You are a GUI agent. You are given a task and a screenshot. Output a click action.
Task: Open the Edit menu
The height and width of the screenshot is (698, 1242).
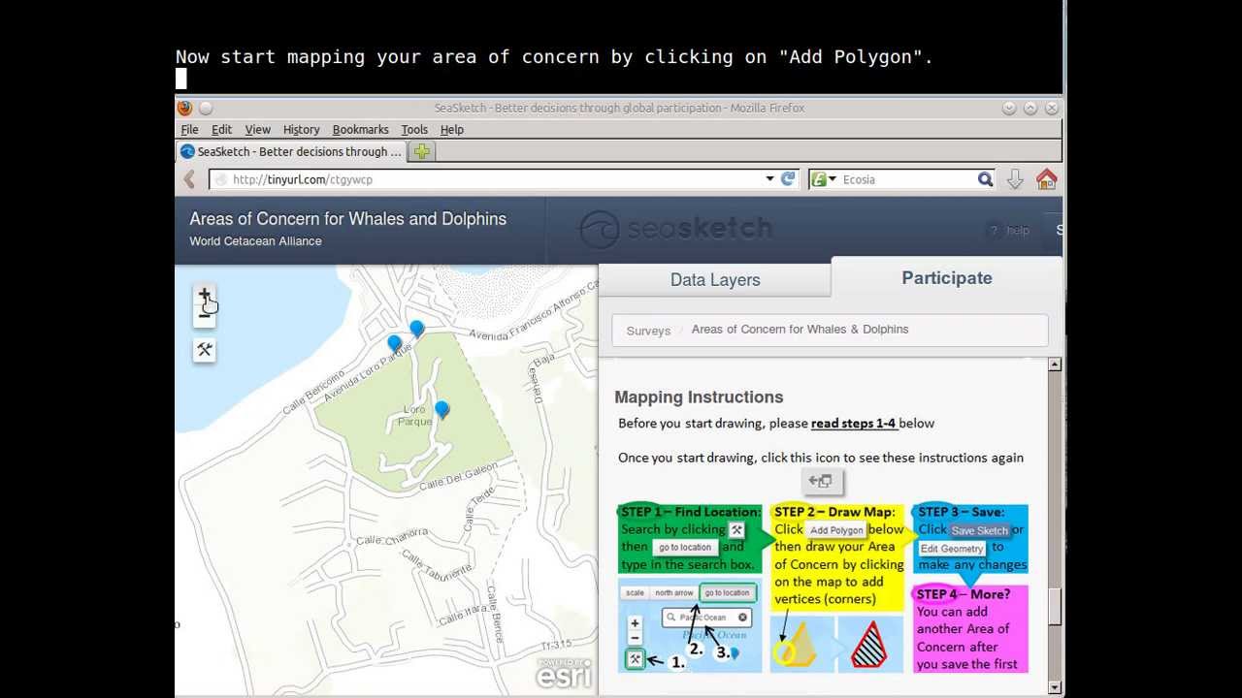[x=221, y=129]
